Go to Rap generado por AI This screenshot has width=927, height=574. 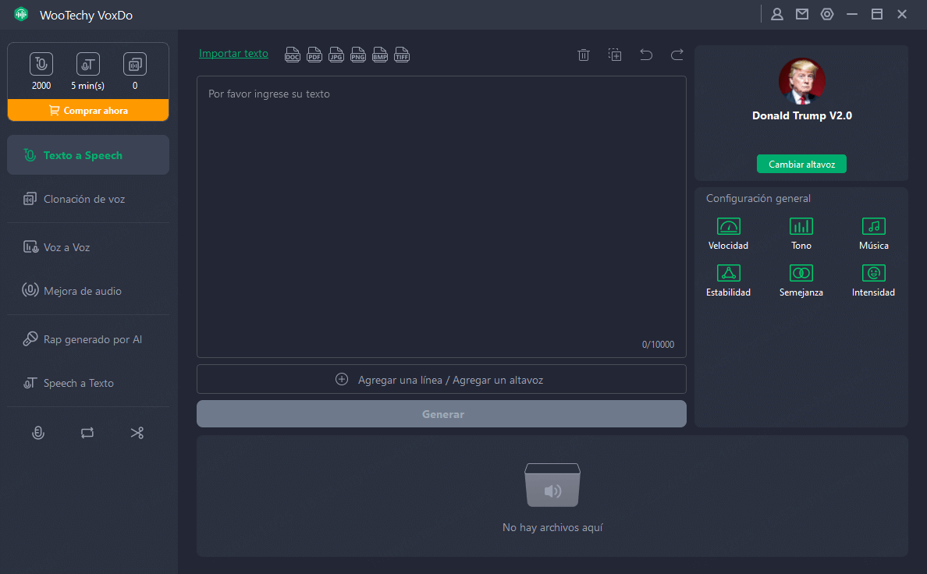[92, 339]
